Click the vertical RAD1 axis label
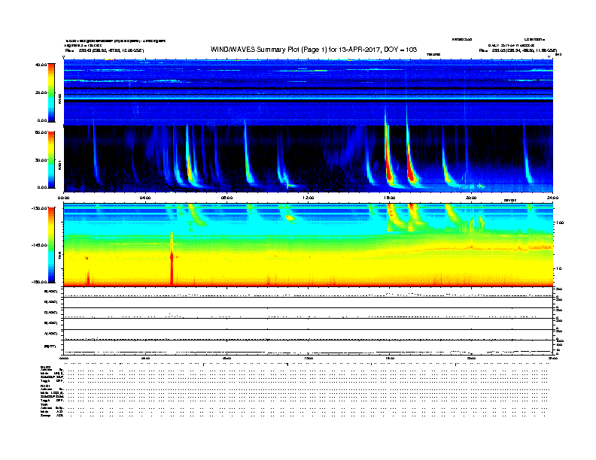The height and width of the screenshot is (460, 596). pos(59,165)
